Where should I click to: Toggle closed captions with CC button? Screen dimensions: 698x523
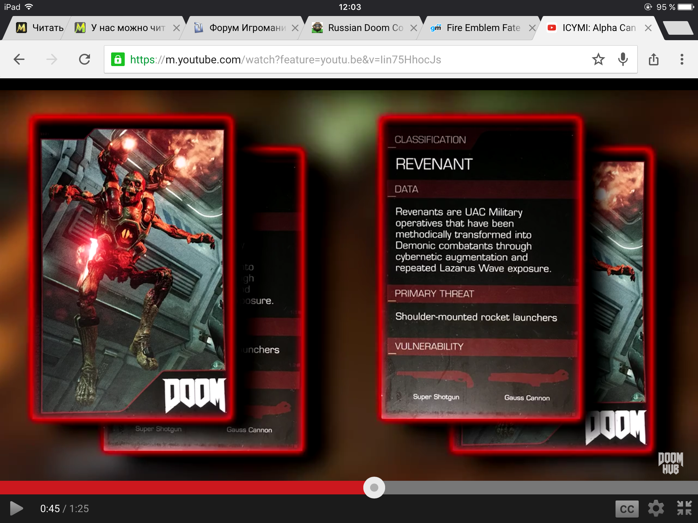[x=627, y=509]
